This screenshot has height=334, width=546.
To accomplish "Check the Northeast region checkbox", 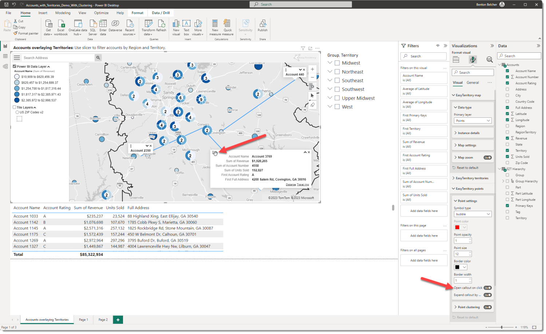I will (336, 72).
